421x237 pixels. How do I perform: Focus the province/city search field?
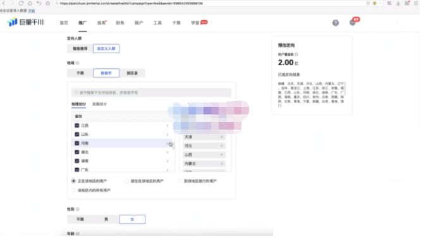click(x=152, y=93)
